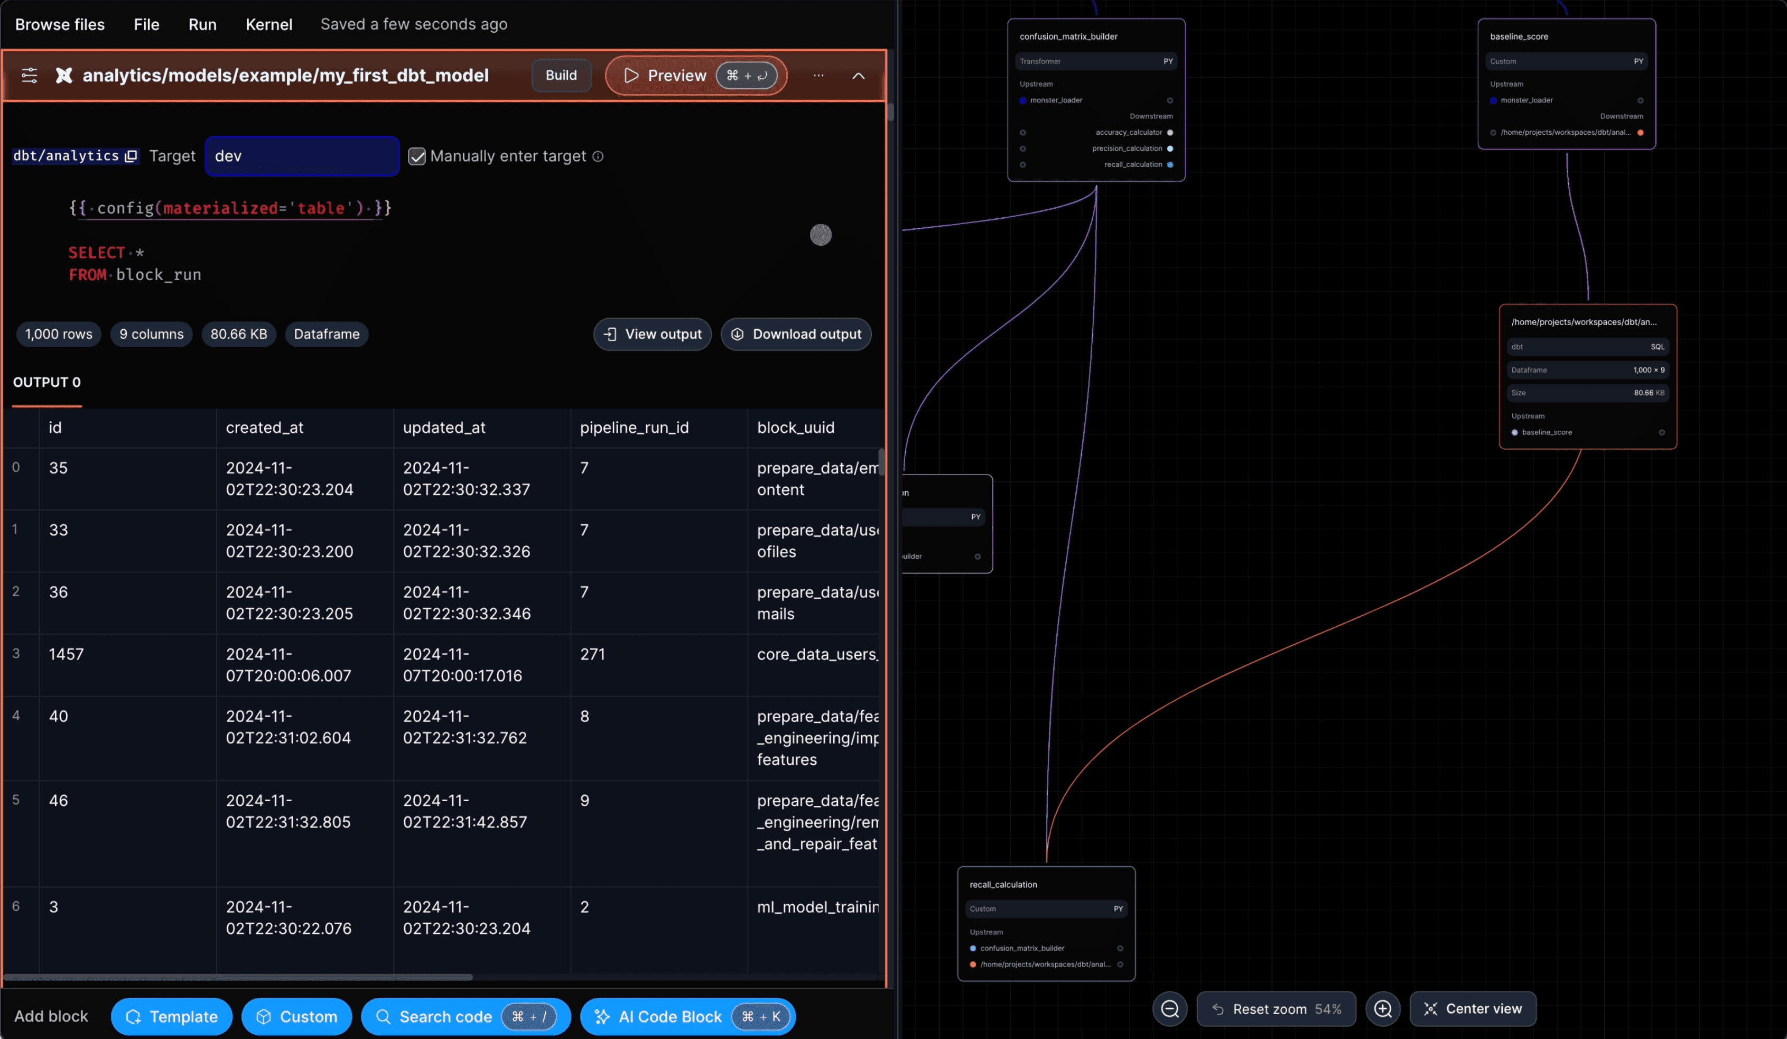This screenshot has height=1039, width=1787.
Task: Copy the dbt/analytics path icon
Action: point(131,156)
